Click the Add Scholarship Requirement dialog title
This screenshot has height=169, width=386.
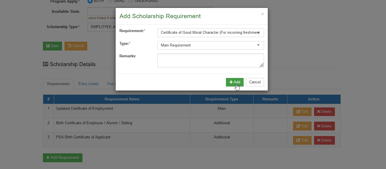click(x=160, y=16)
